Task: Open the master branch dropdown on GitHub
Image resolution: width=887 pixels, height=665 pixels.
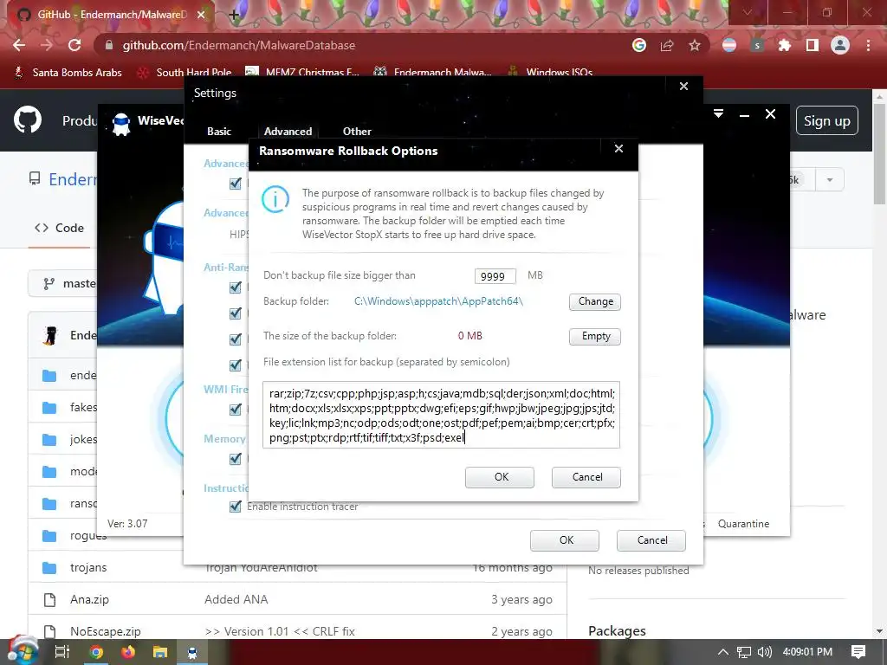Action: [x=63, y=283]
